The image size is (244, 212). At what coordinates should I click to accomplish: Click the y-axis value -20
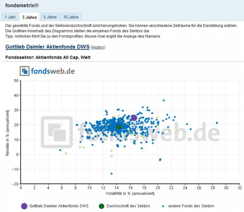pos(15,184)
